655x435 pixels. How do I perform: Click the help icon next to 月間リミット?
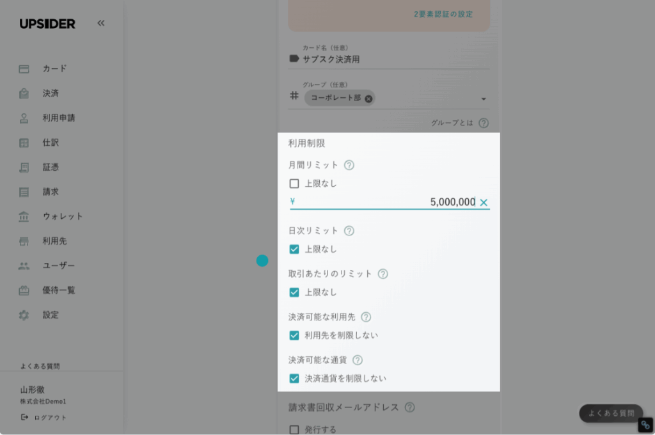coord(349,165)
